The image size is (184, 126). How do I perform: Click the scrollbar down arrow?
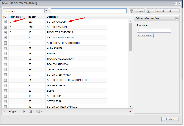pyautogui.click(x=131, y=106)
